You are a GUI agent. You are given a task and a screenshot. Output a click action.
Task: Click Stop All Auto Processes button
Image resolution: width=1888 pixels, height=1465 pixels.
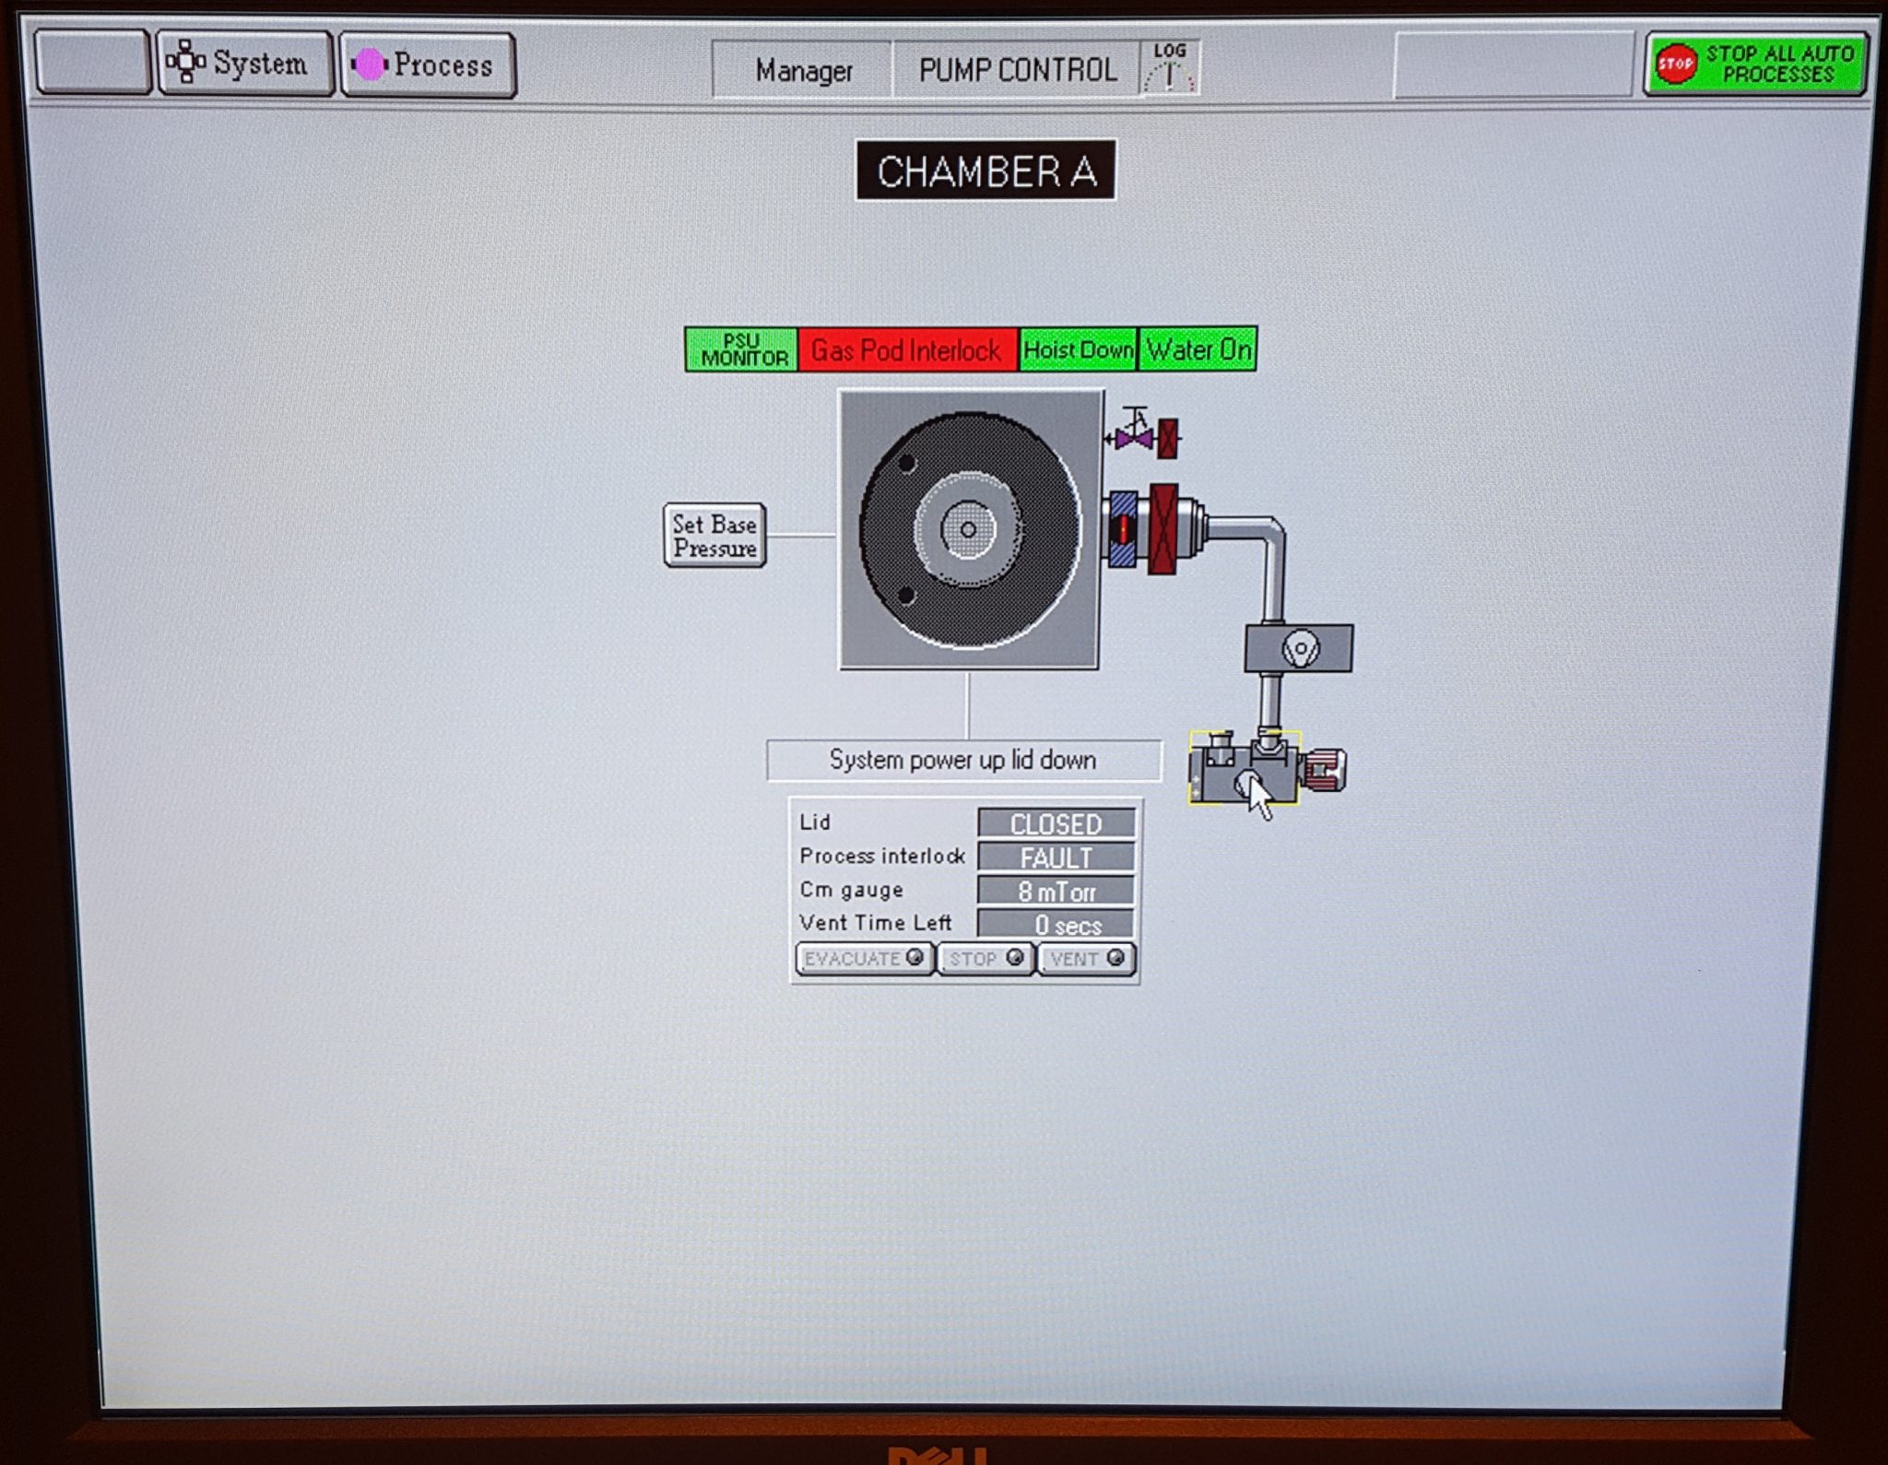coord(1756,64)
